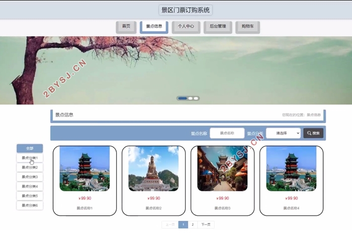352x240 pixels.
Task: Click the 下一页 next page button
Action: [x=206, y=225]
